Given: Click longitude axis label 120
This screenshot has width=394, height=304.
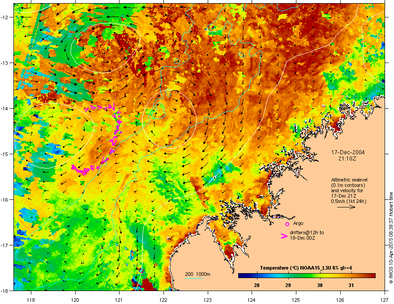Looking at the screenshot, I should [x=75, y=300].
